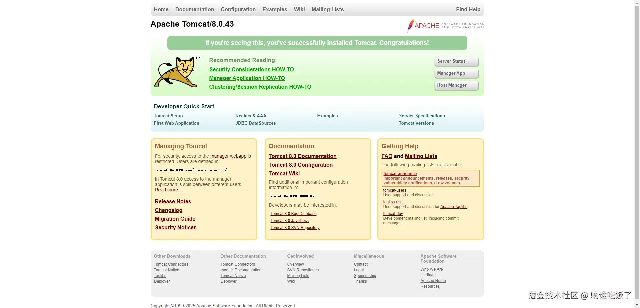Open the Apache Home link
The image size is (640, 308).
[433, 281]
